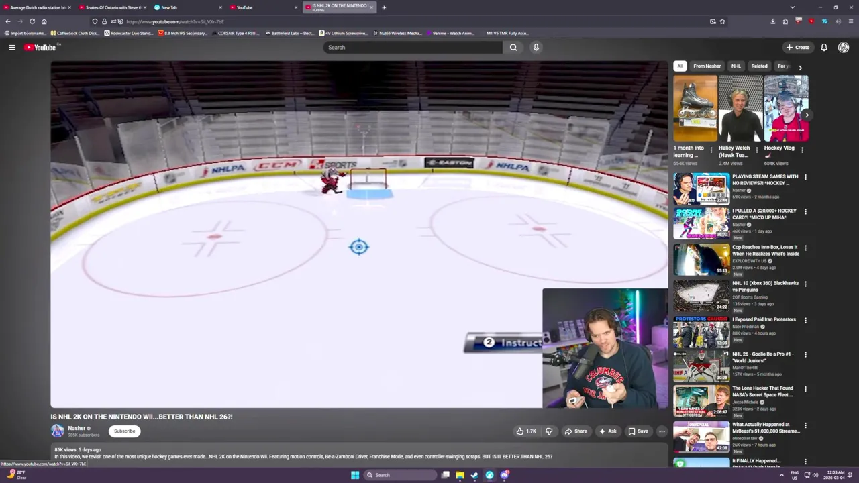Open 'What Actually Happened at MrBeast's' video
859x483 pixels.
click(765, 427)
